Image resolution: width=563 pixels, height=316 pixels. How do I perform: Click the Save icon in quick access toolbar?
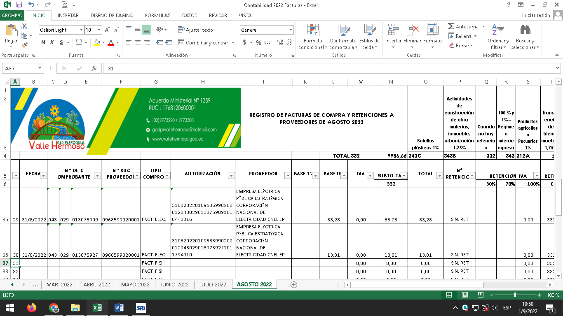pos(19,5)
